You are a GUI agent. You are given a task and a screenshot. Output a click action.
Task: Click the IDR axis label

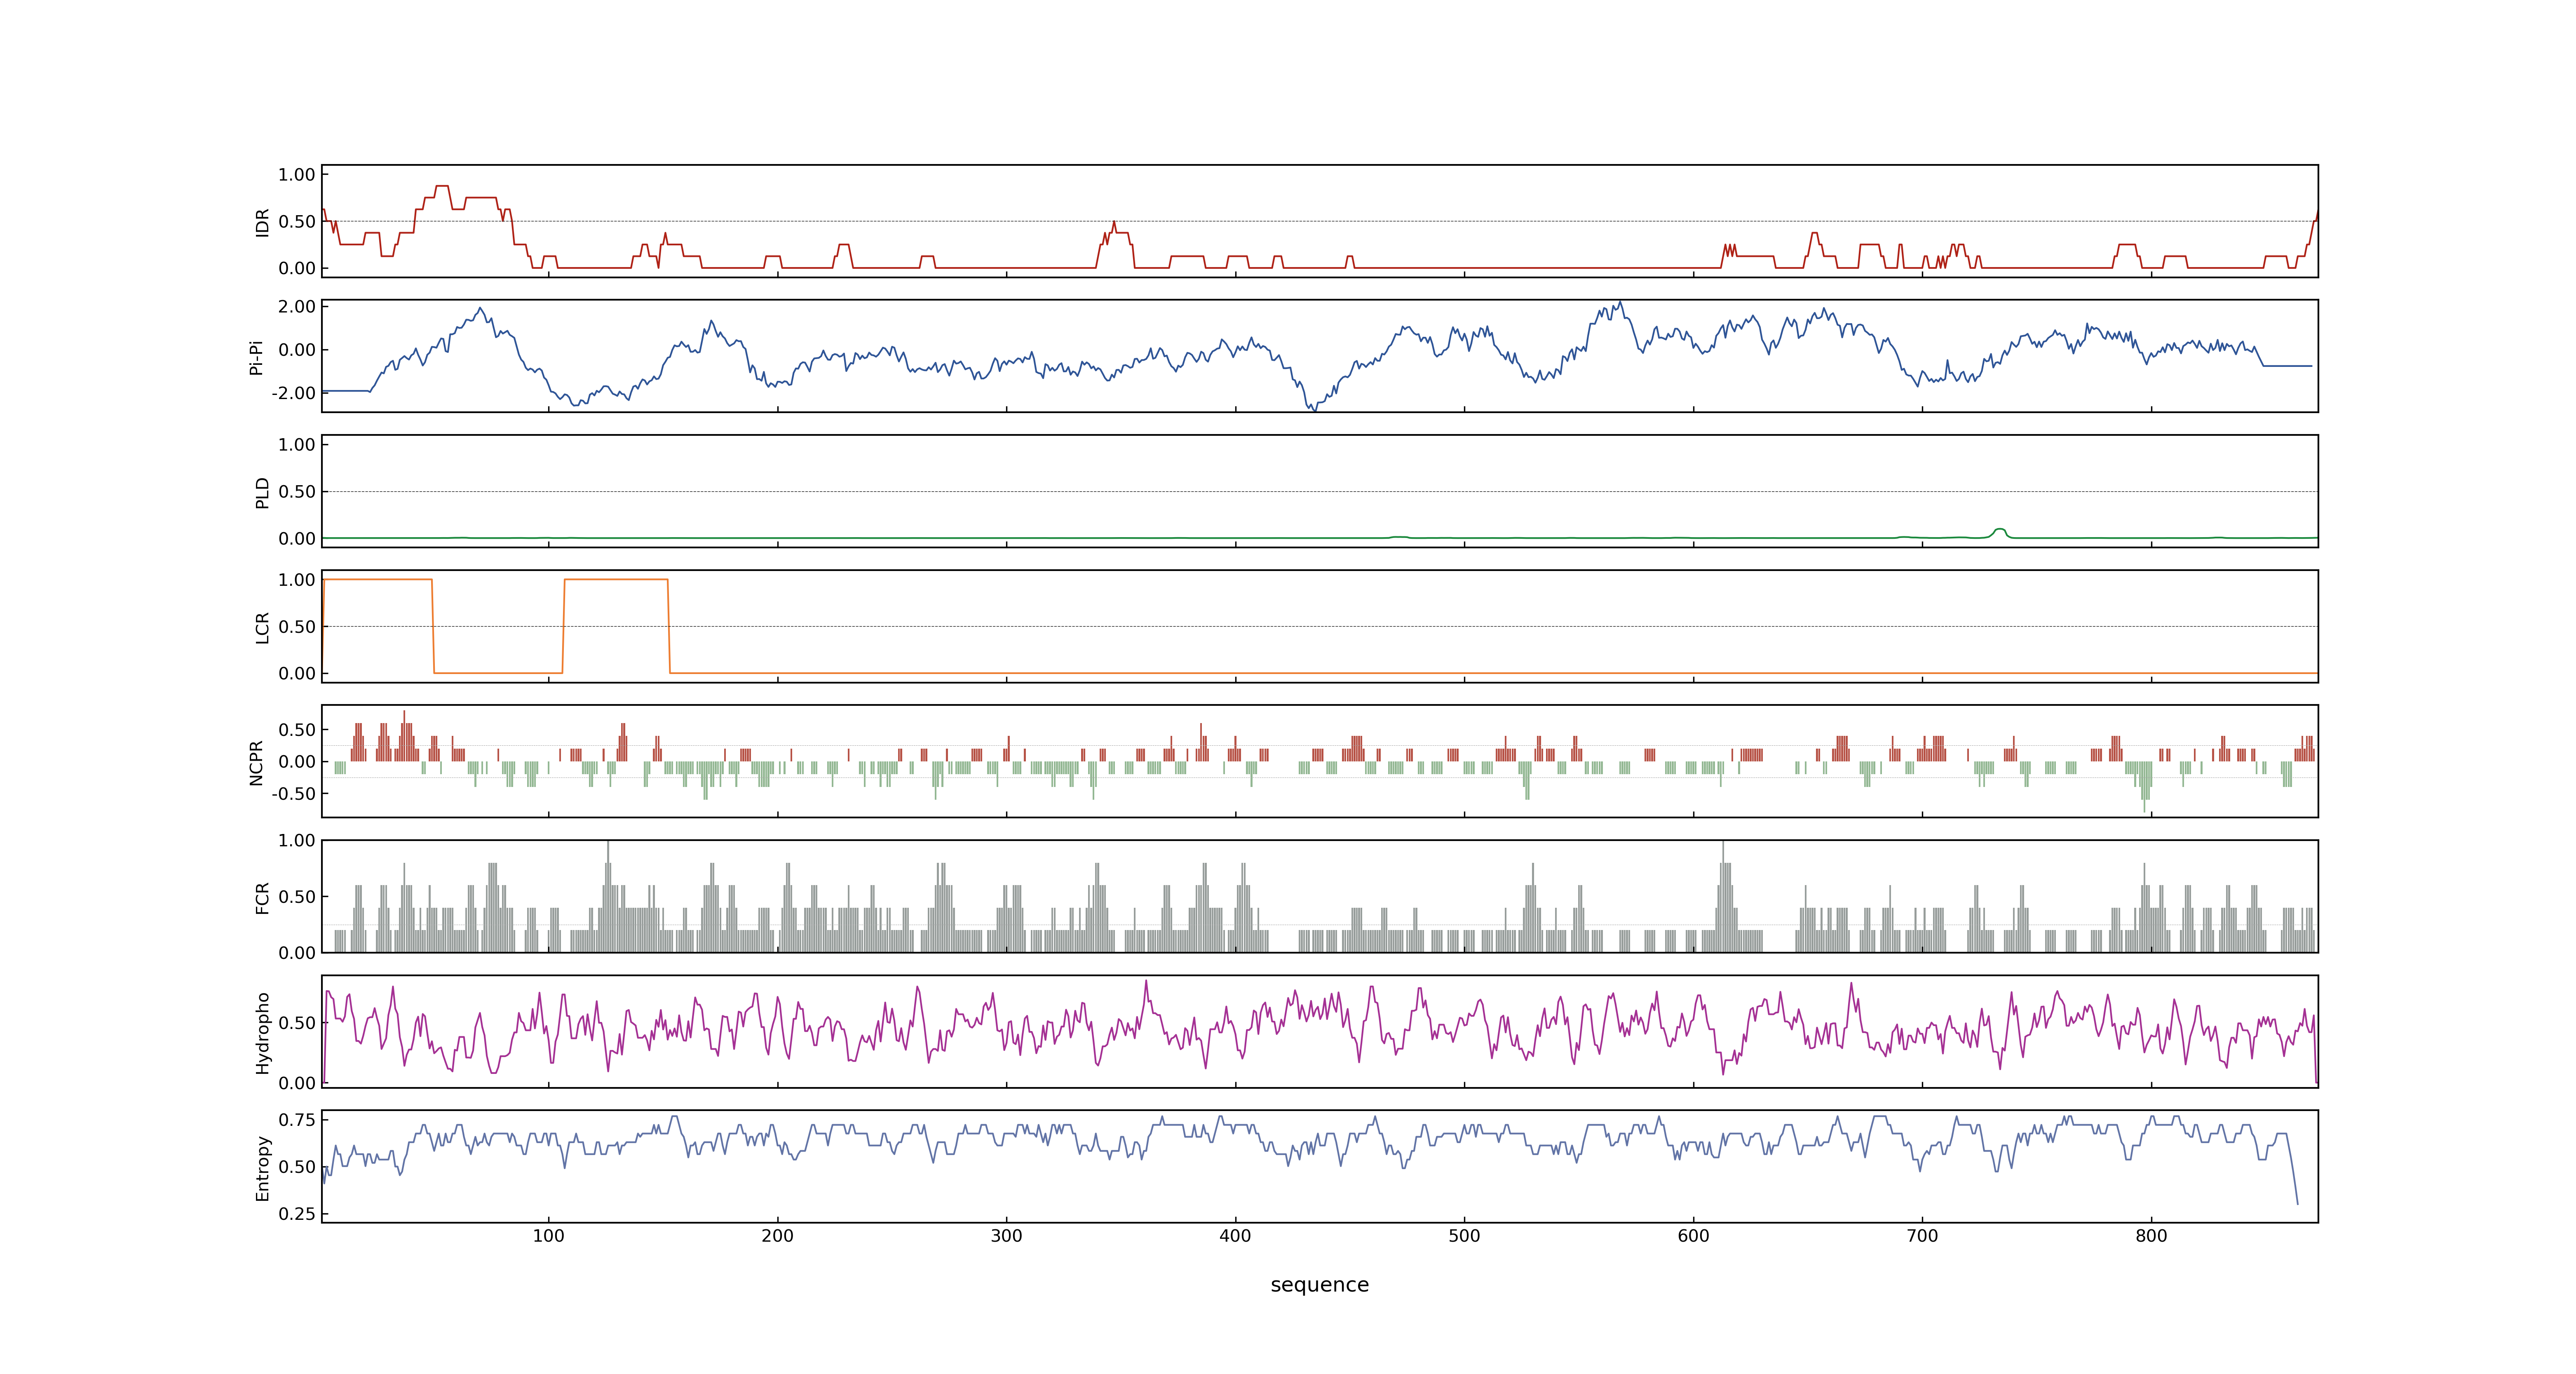click(262, 222)
